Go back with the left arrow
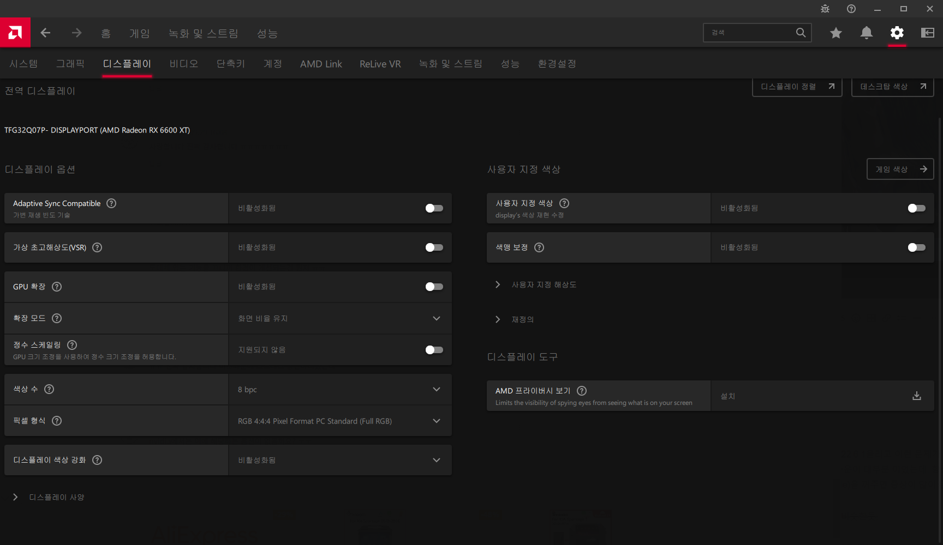The width and height of the screenshot is (943, 545). click(46, 33)
